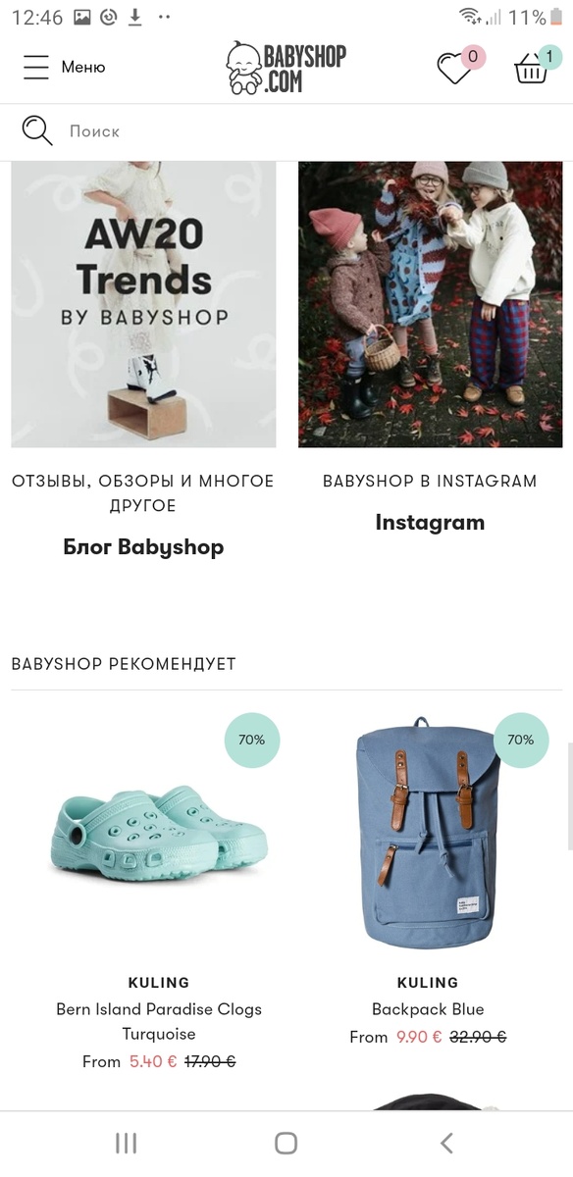Open the blue backpack product image
Screen dimensions: 573x1177
(x=428, y=832)
